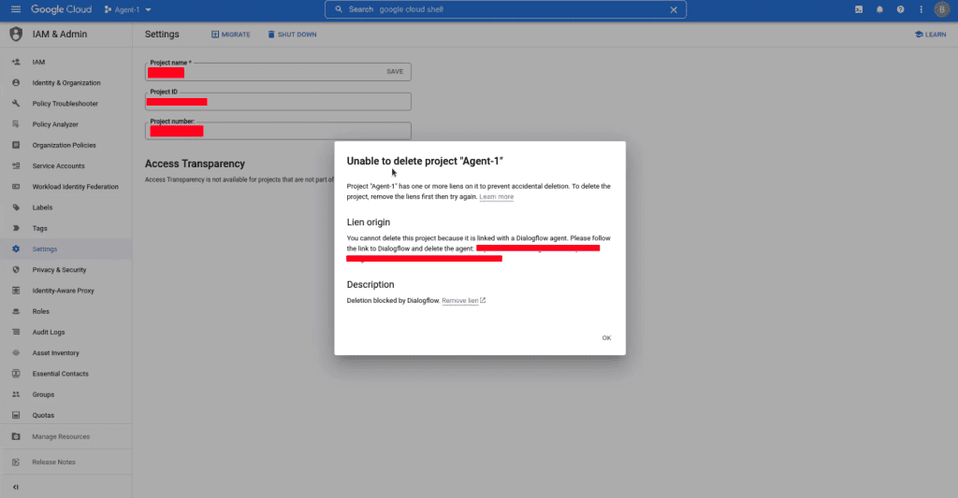Follow the Learn more link in dialog
The image size is (958, 498).
(496, 196)
